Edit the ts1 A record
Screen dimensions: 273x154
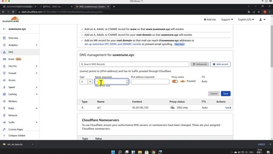[x=228, y=108]
